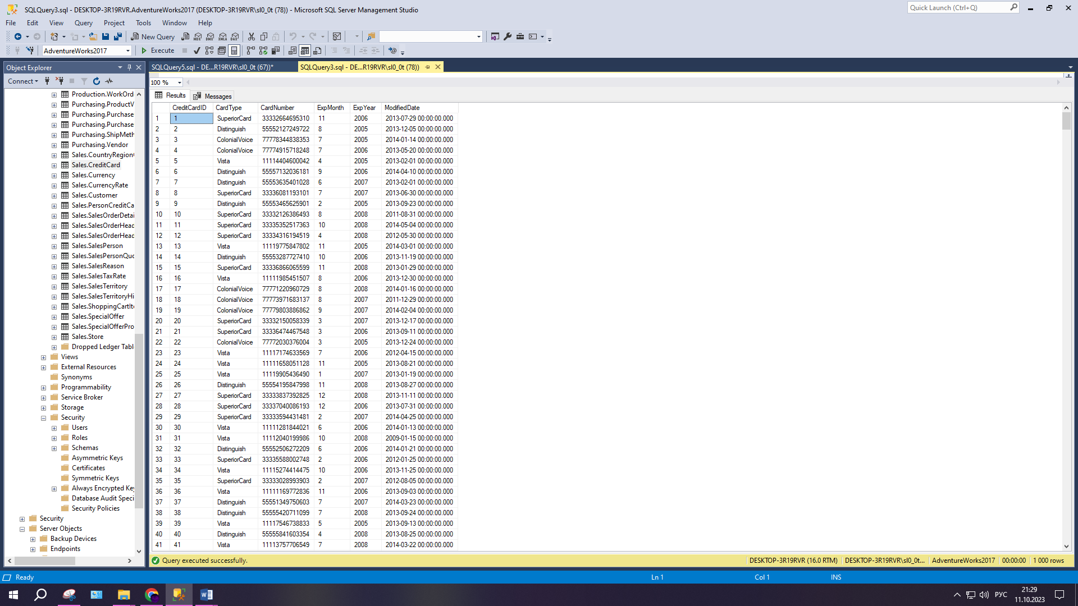
Task: Switch to the Messages tab
Action: tap(213, 96)
